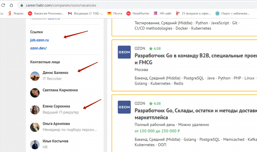This screenshot has width=257, height=152.
Task: Open the job.ozon.ru link
Action: (x=39, y=40)
